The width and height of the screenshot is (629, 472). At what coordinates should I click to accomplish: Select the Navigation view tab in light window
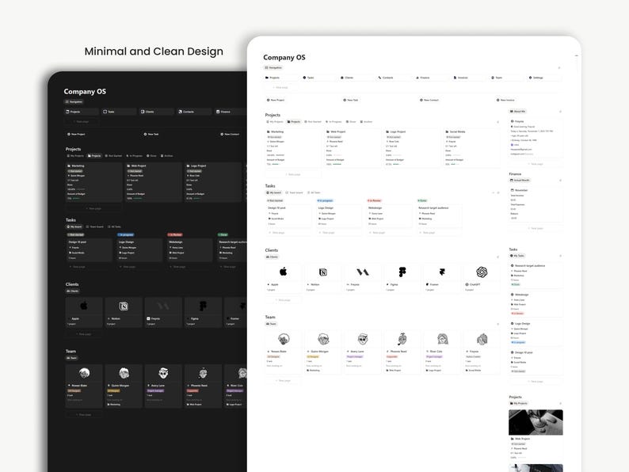(273, 68)
